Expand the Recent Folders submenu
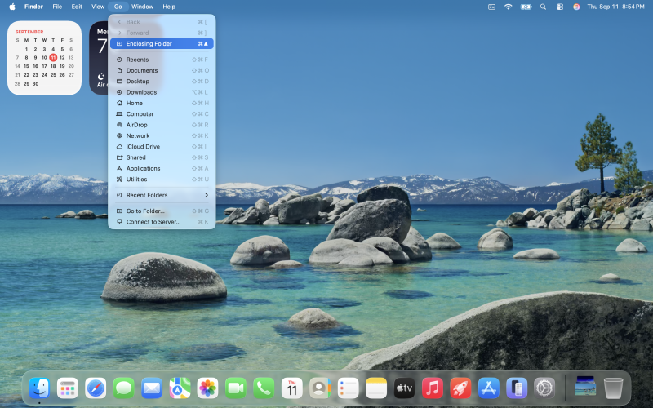This screenshot has height=408, width=653. point(162,195)
